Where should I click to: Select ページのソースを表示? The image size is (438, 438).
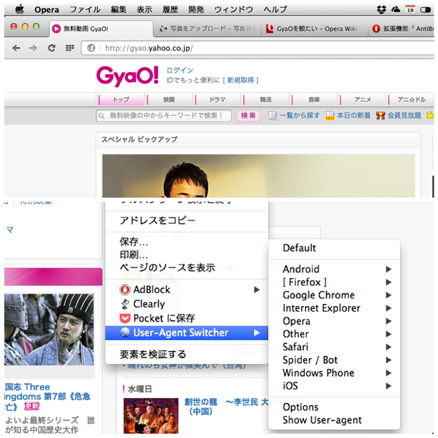coord(187,267)
